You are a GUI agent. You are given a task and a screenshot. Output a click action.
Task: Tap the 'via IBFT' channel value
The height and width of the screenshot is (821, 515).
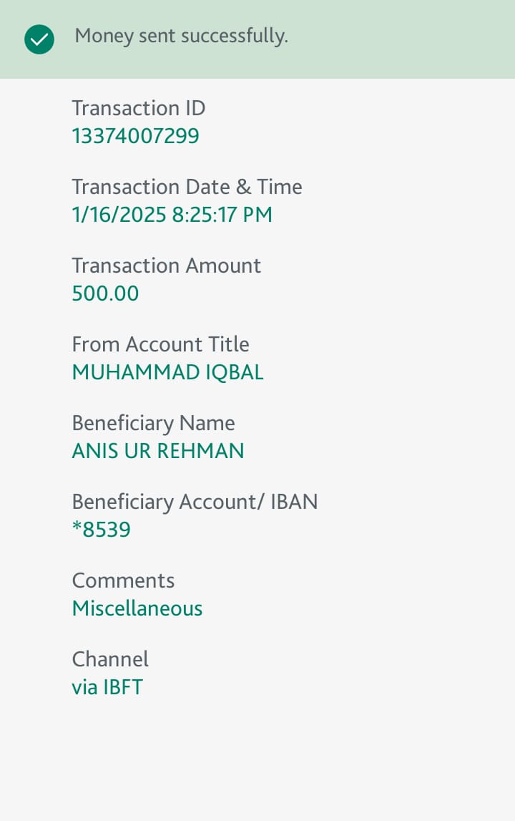[x=107, y=687]
